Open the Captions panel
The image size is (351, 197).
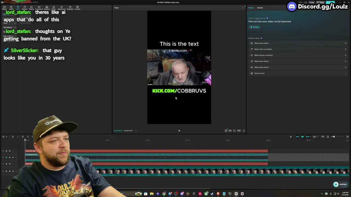click(x=47, y=8)
